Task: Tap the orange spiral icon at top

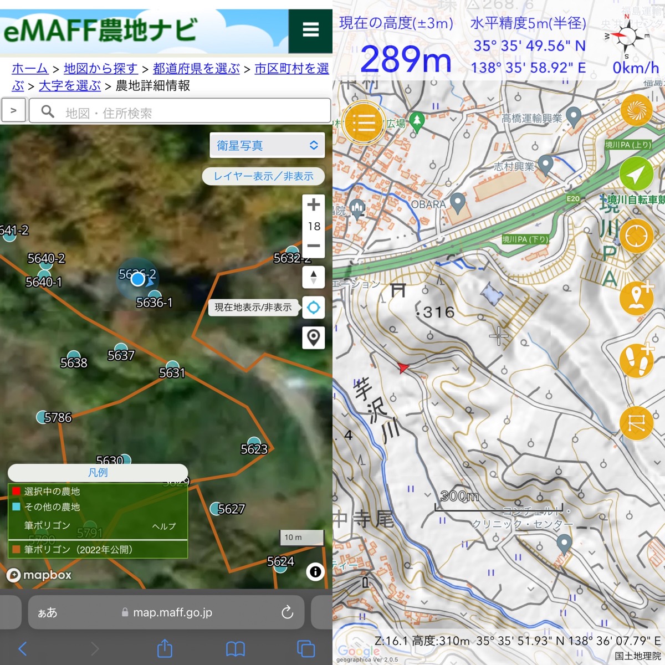Action: 636,110
